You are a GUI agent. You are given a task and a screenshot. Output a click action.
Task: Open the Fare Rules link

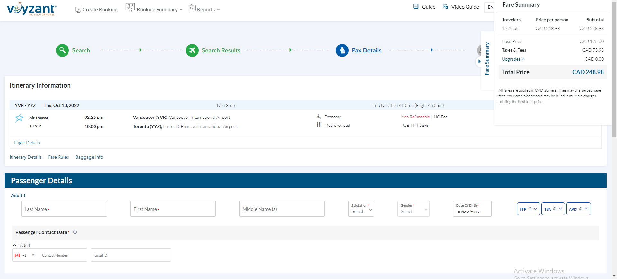(59, 157)
